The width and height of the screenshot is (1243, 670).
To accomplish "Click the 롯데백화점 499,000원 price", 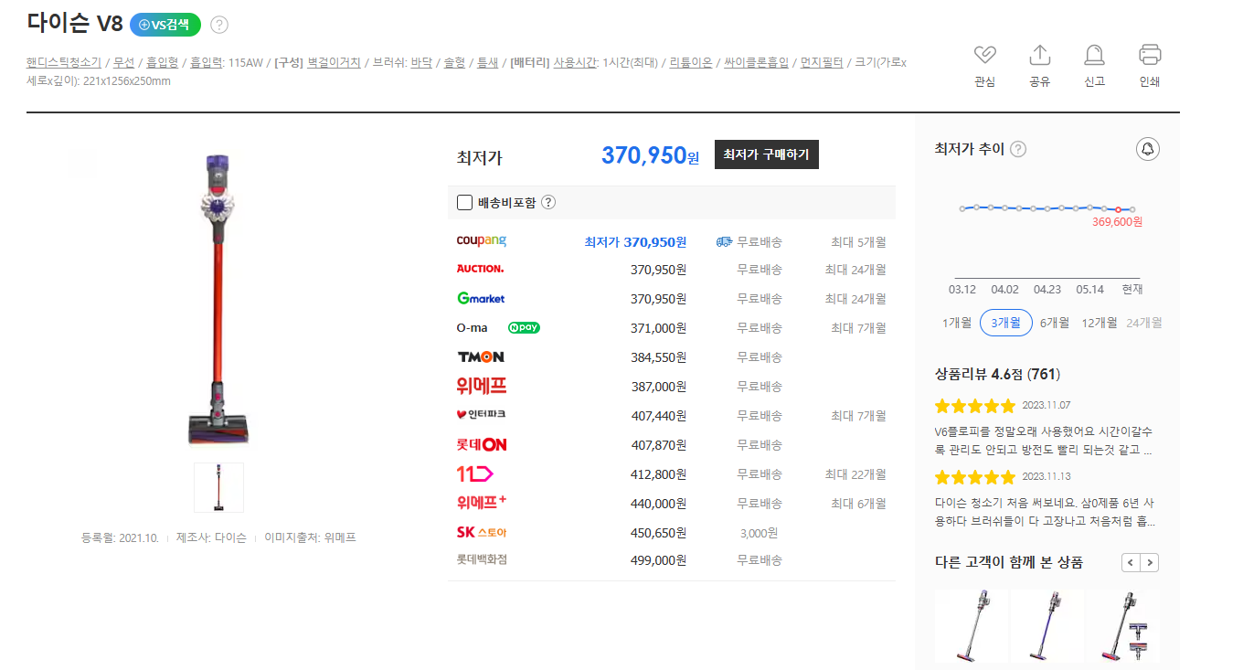I will [x=659, y=560].
